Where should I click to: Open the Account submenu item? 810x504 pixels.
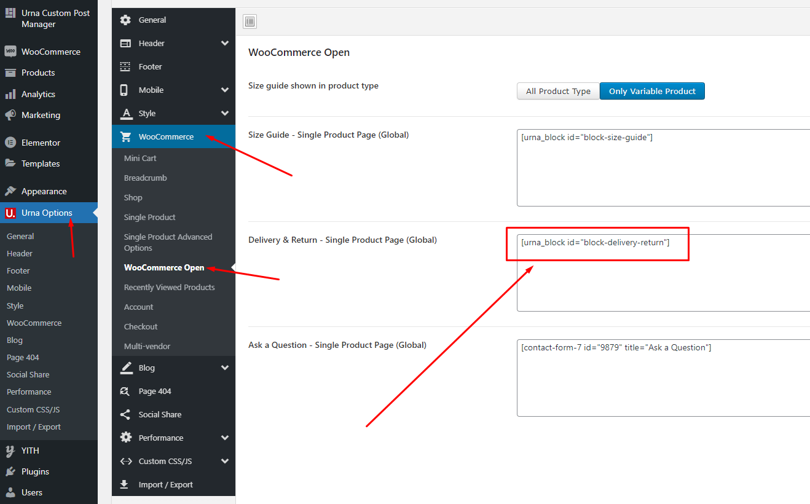point(139,307)
